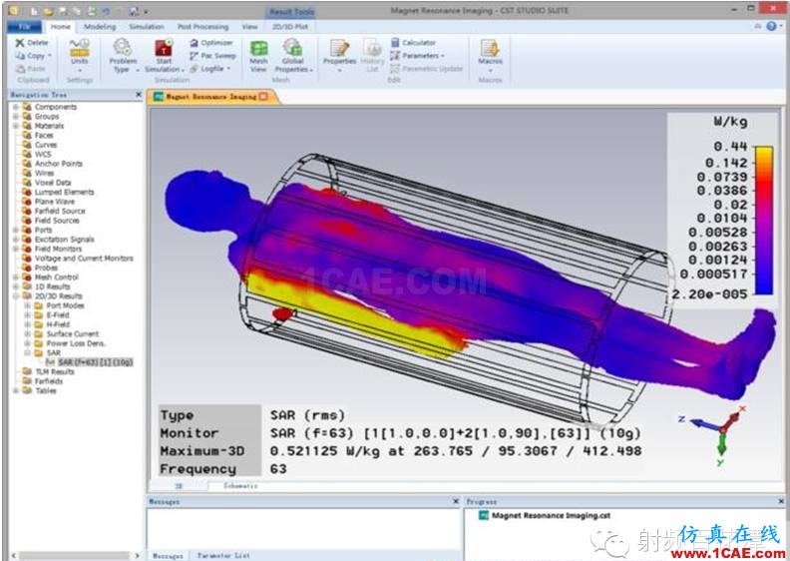This screenshot has width=790, height=561.
Task: Expand the 1D Results node
Action: [16, 286]
